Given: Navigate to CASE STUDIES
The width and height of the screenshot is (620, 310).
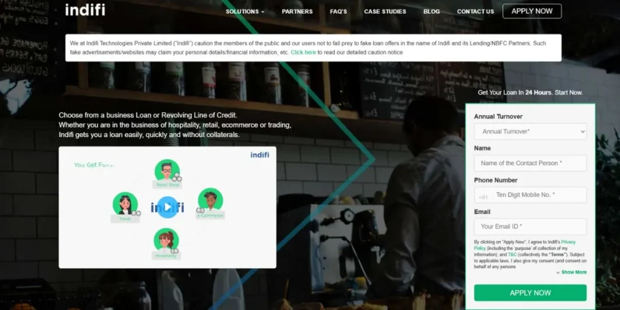Looking at the screenshot, I should coord(385,12).
